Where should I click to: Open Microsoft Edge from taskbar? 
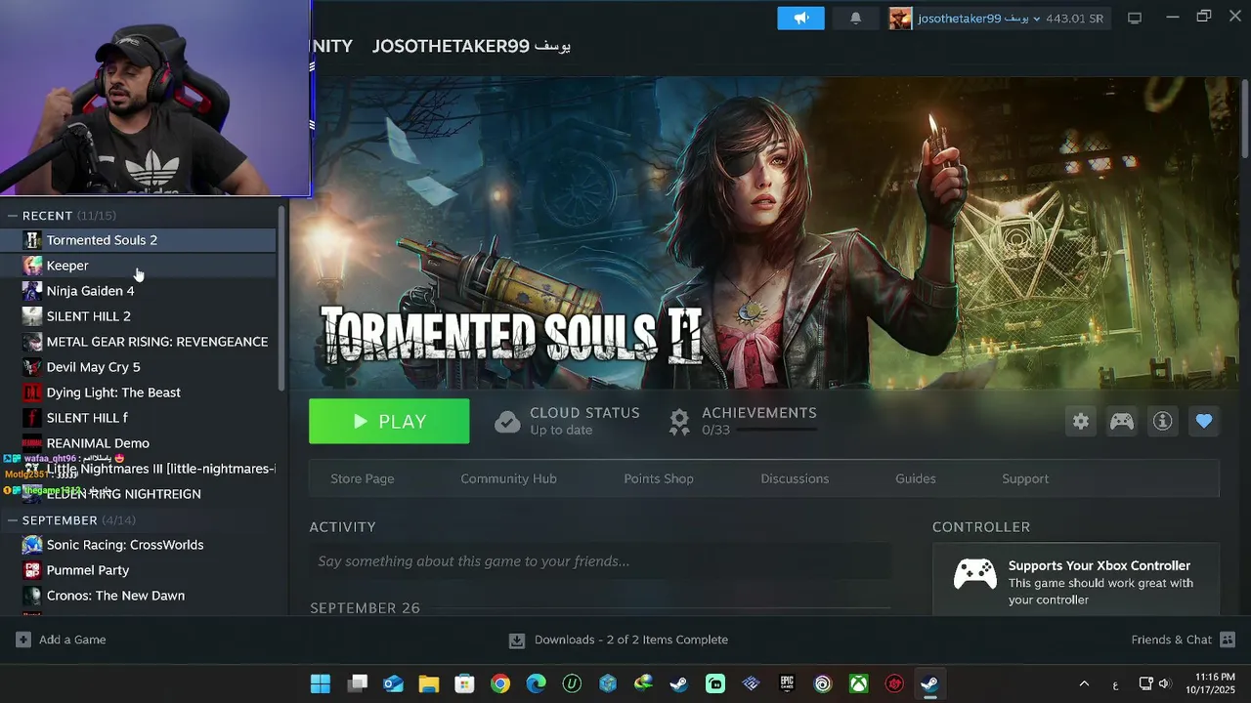coord(537,683)
